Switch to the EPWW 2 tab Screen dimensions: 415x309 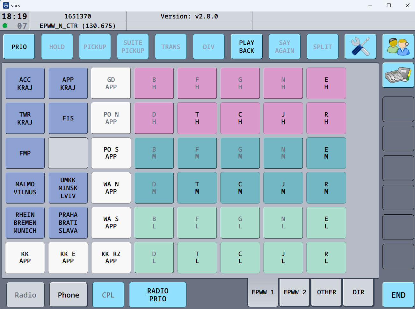pyautogui.click(x=295, y=292)
